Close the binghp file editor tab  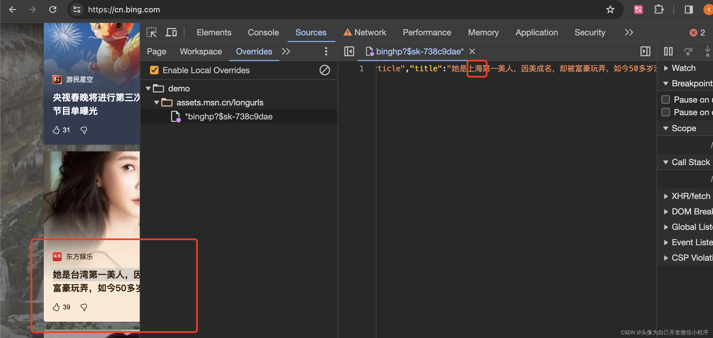pos(472,51)
